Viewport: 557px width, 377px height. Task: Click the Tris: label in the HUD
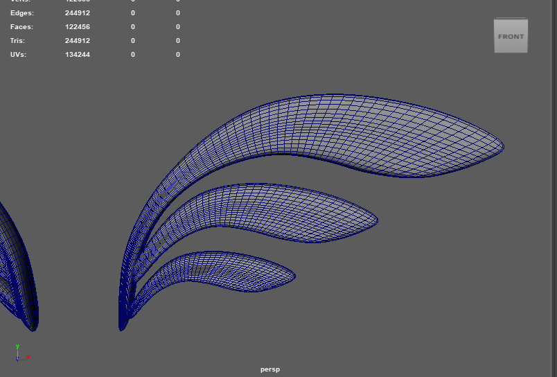click(17, 41)
